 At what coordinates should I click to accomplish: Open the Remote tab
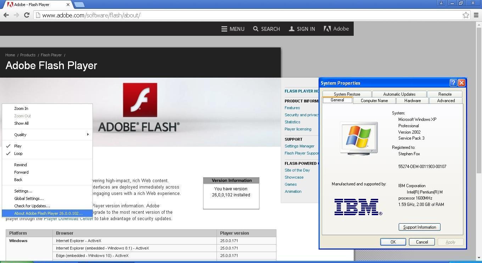click(x=445, y=94)
